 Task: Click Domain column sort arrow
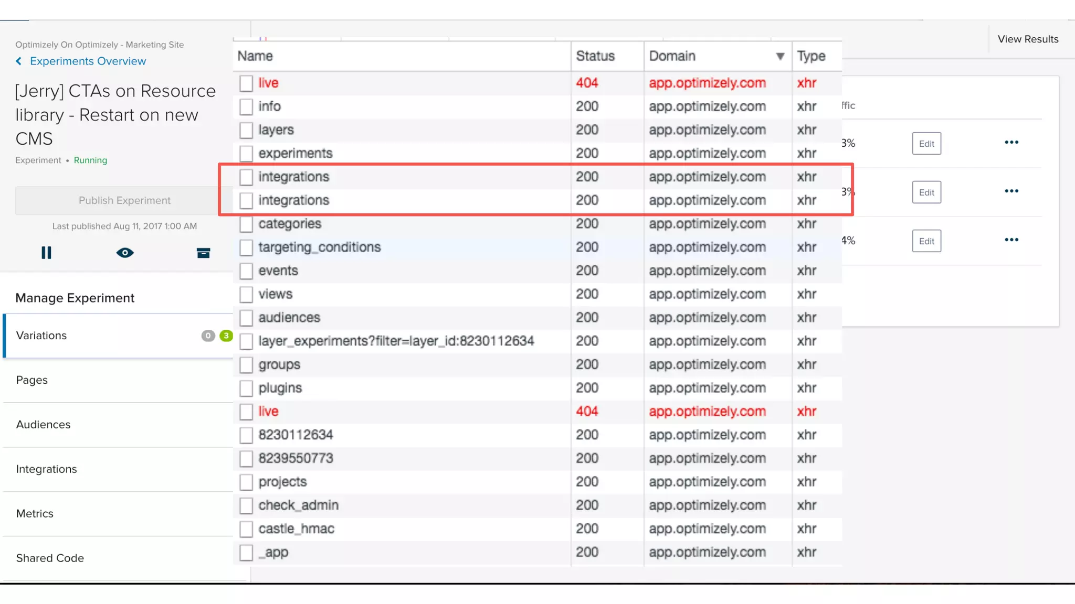pyautogui.click(x=780, y=56)
